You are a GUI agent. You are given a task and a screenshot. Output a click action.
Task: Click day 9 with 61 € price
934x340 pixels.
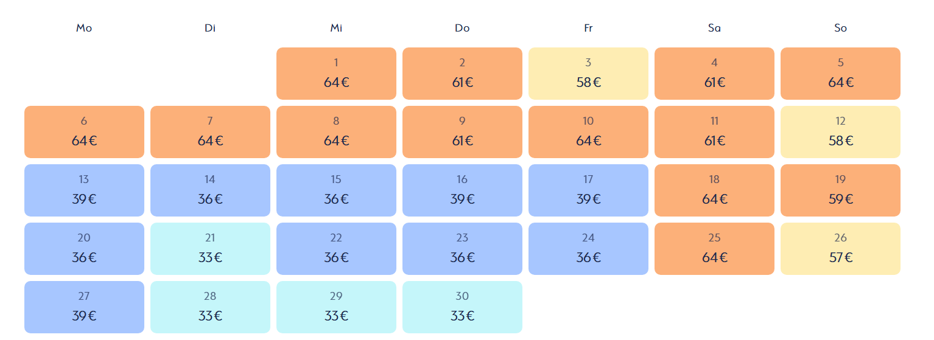462,132
